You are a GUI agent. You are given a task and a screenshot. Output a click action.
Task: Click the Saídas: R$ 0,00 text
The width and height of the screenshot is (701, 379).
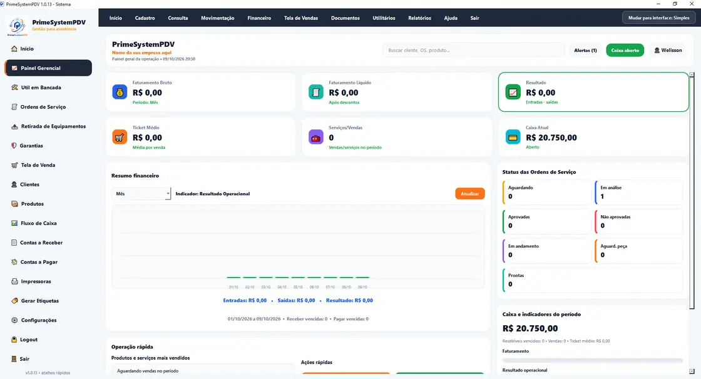(x=296, y=300)
